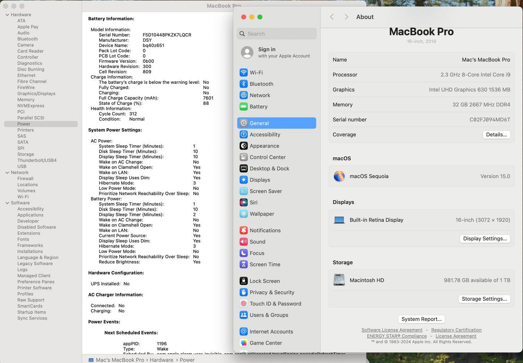Click the Built-in Retina Display icon
Viewport: 523px width, 363px height.
click(x=339, y=219)
